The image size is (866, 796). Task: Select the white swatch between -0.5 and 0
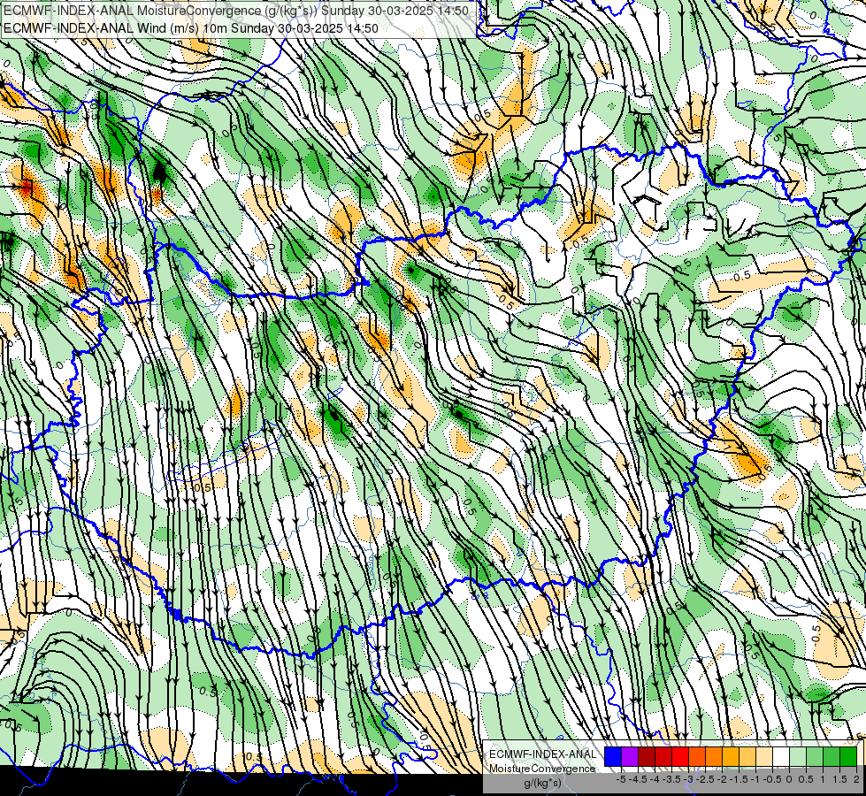point(781,757)
